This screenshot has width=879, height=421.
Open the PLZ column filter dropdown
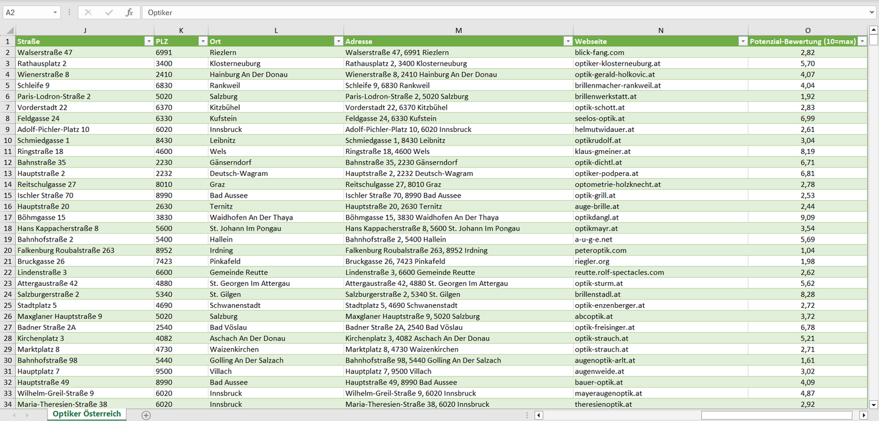[203, 41]
